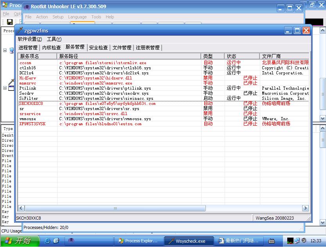Select the sr service row
Image resolution: width=326 pixels, height=247 pixels.
tap(164, 108)
